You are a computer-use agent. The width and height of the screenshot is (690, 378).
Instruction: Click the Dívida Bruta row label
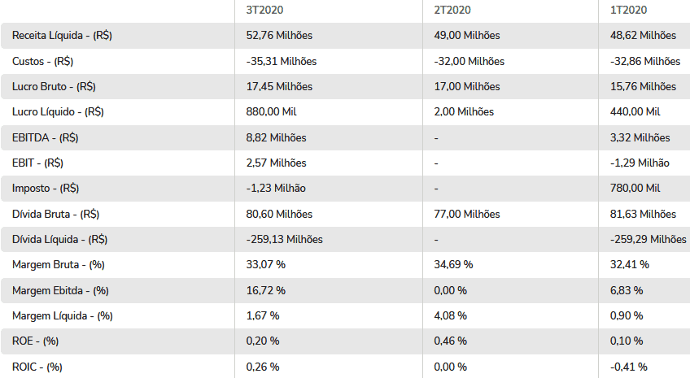pos(55,214)
